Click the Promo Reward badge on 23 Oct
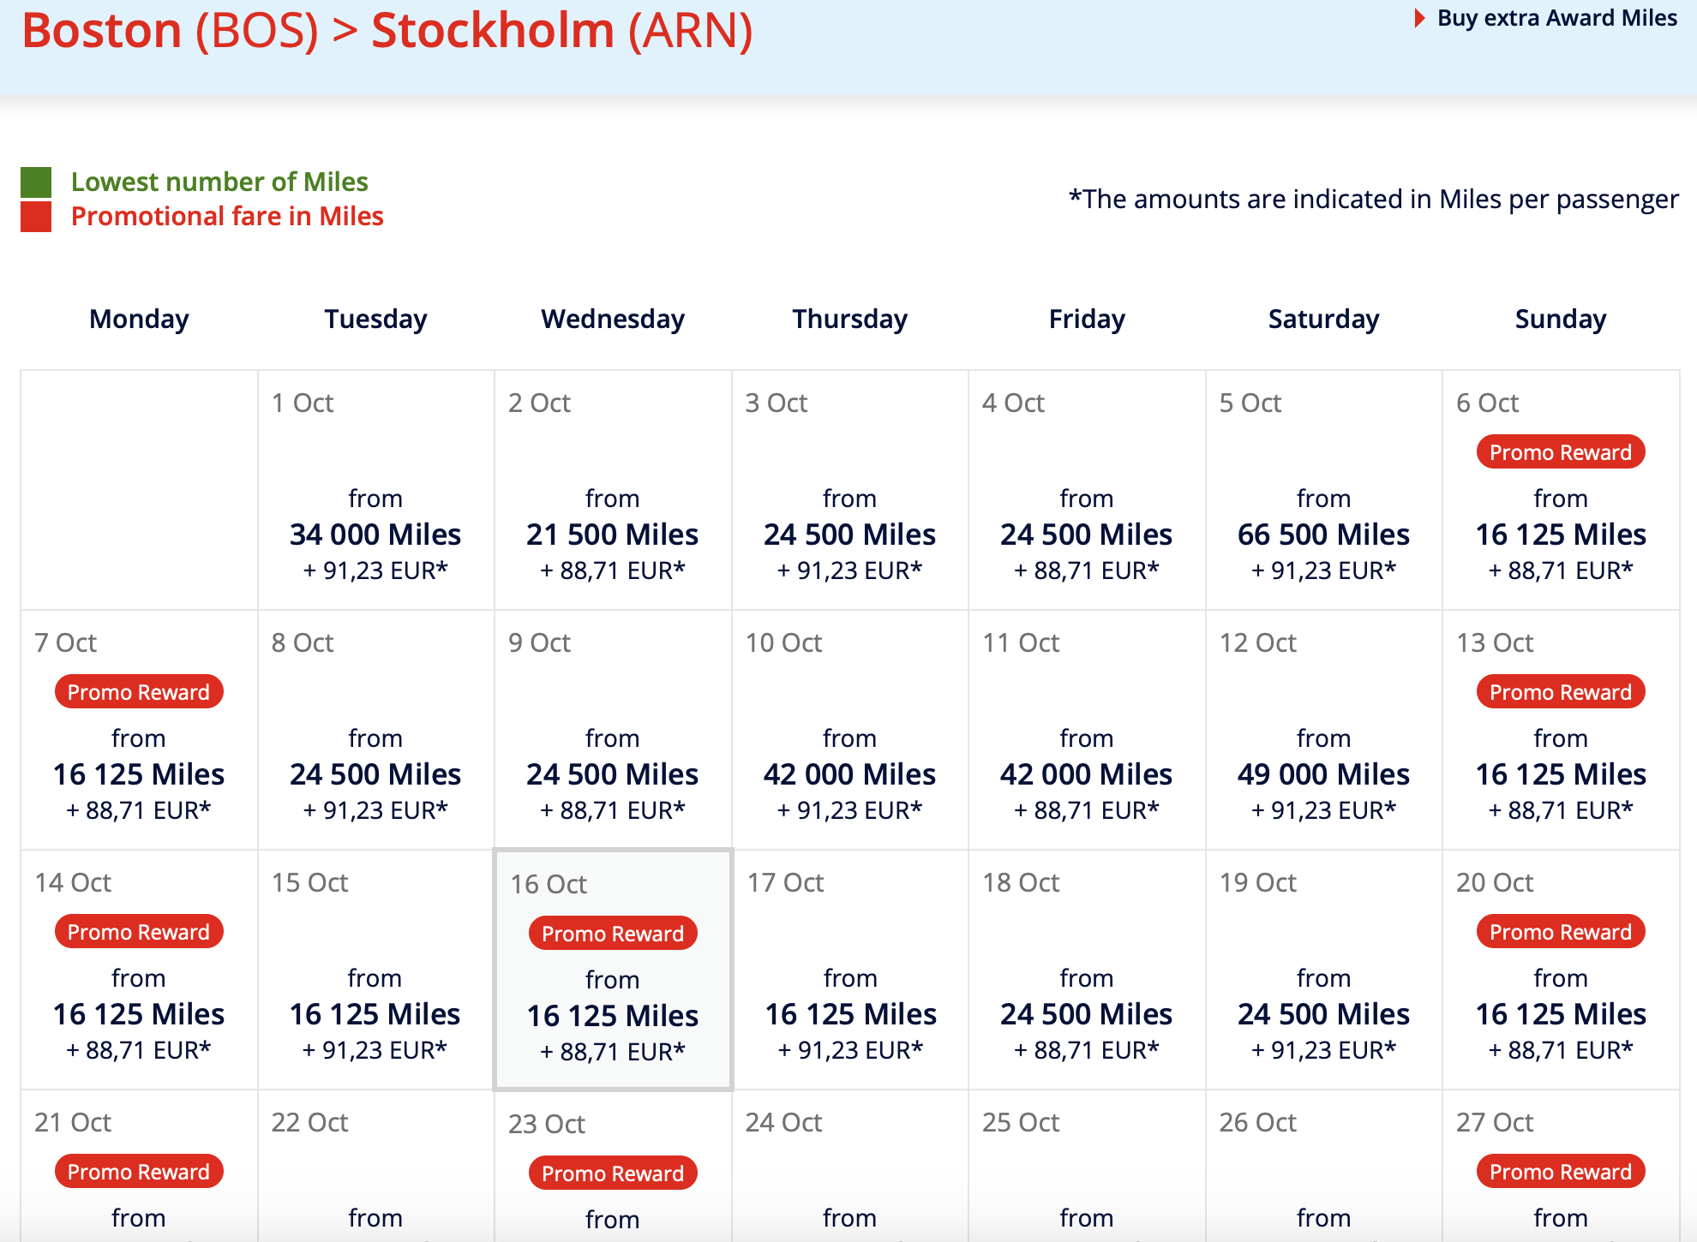Viewport: 1697px width, 1242px height. click(x=612, y=1173)
